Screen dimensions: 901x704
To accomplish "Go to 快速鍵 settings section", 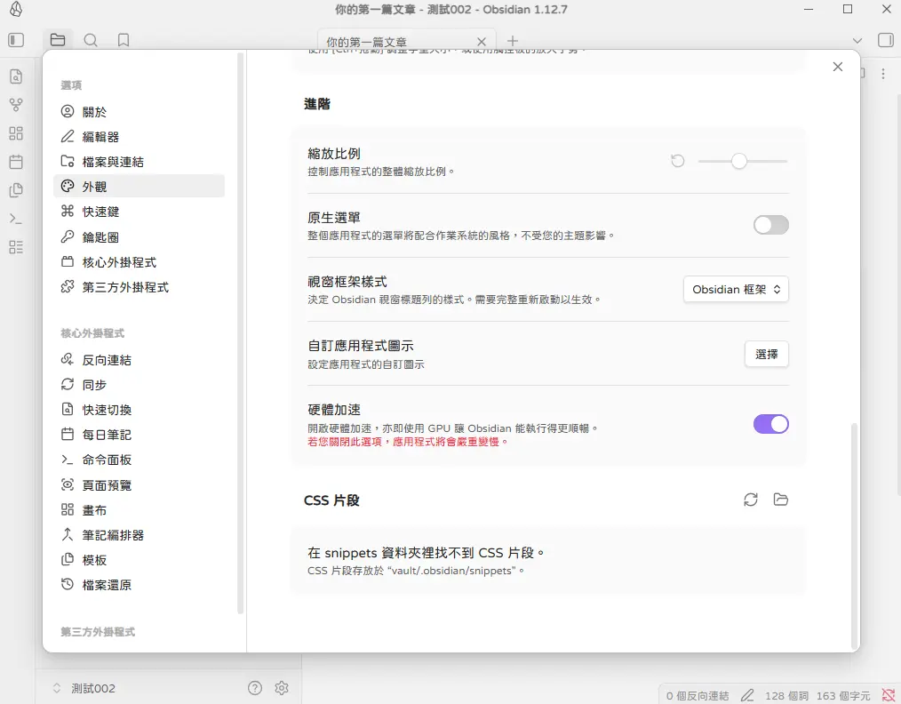I will (x=100, y=212).
